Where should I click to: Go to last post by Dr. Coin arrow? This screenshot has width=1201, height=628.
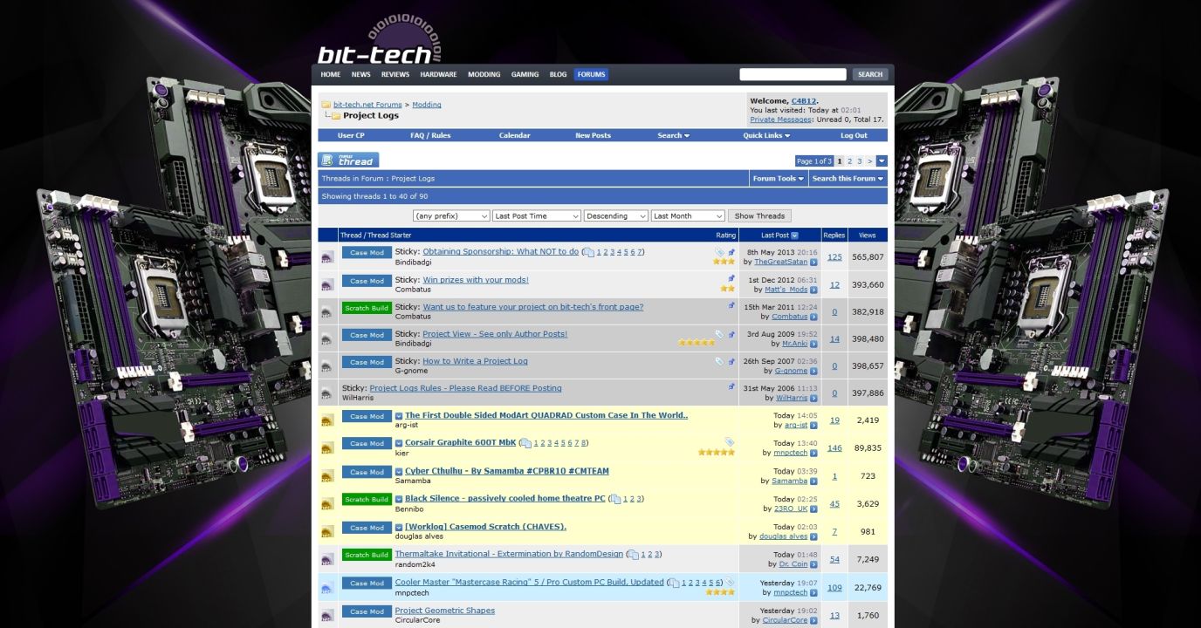[x=813, y=564]
